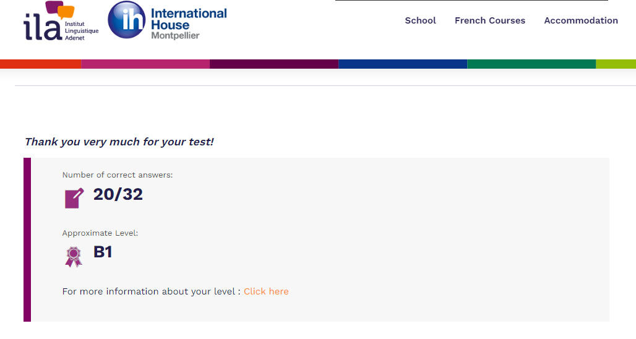Screen dimensions: 636x339
Task: Click the purple ribbon badge icon
Action: 73,256
